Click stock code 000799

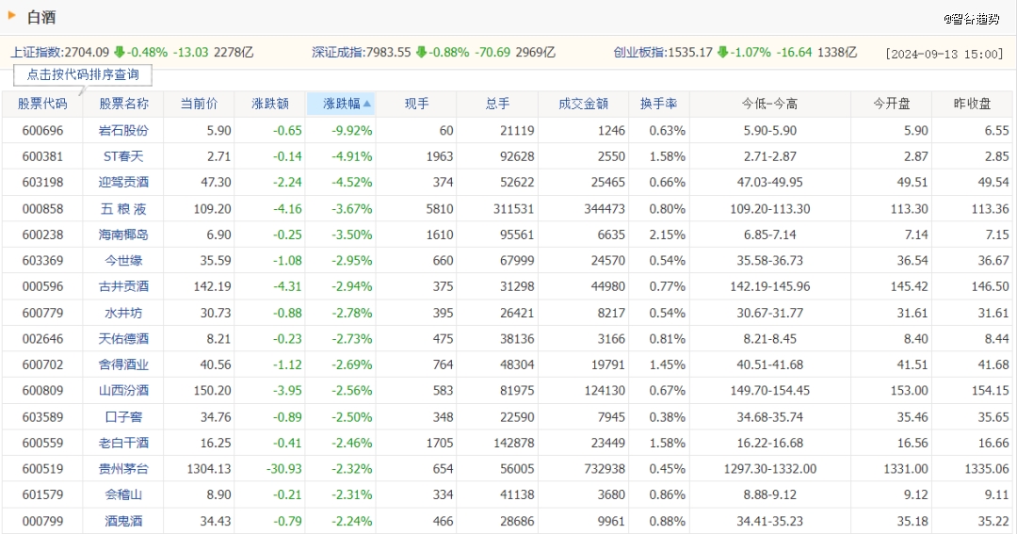42,521
